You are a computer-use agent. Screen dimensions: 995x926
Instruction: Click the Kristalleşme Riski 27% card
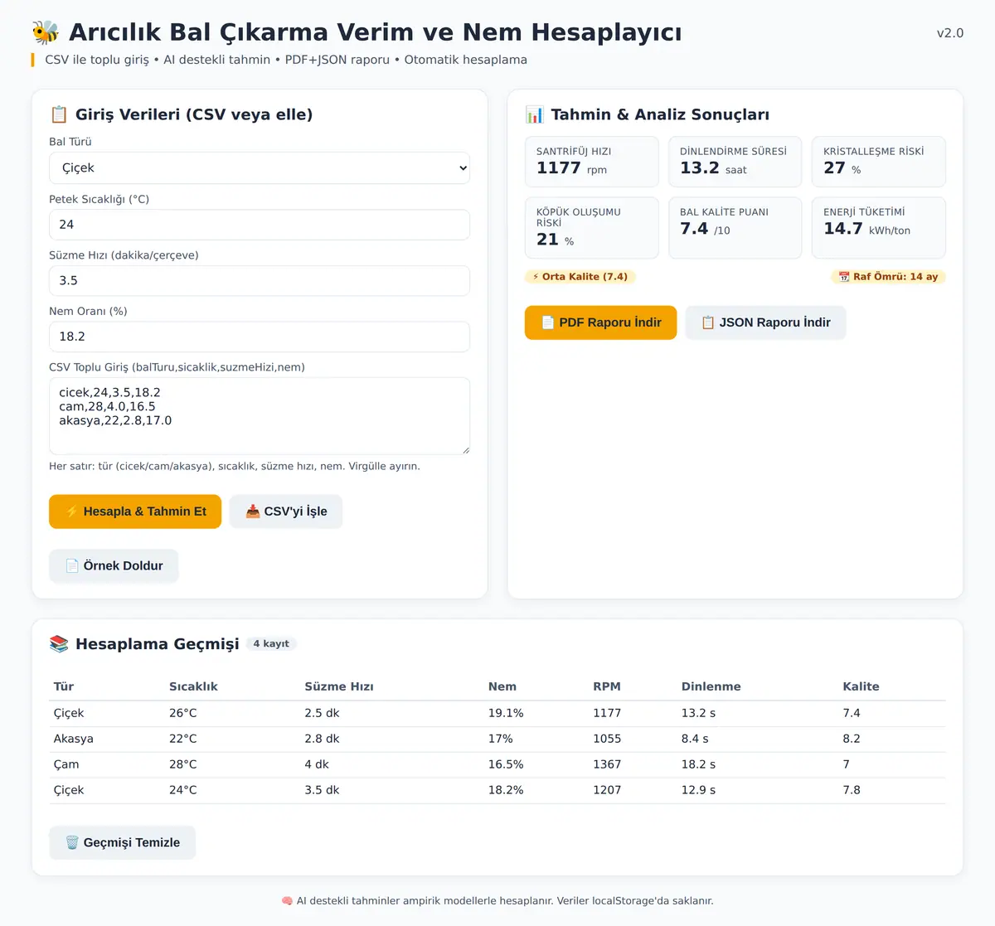coord(879,162)
